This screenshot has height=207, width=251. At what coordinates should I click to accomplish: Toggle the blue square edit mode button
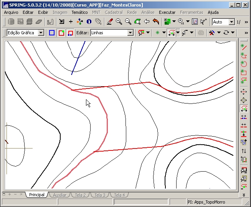point(52,33)
